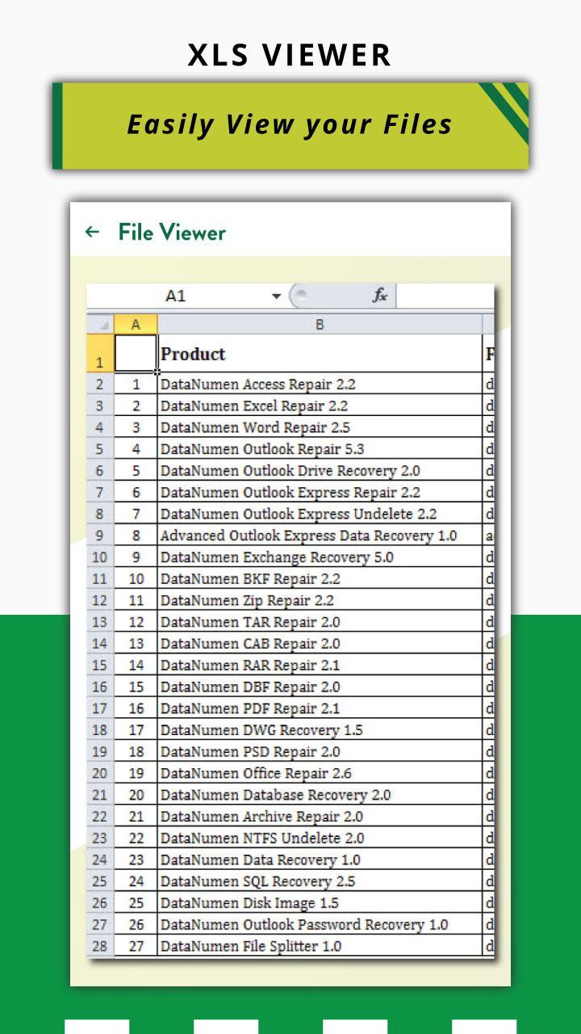The width and height of the screenshot is (581, 1034).
Task: Click the Name Box showing A1
Action: (178, 296)
